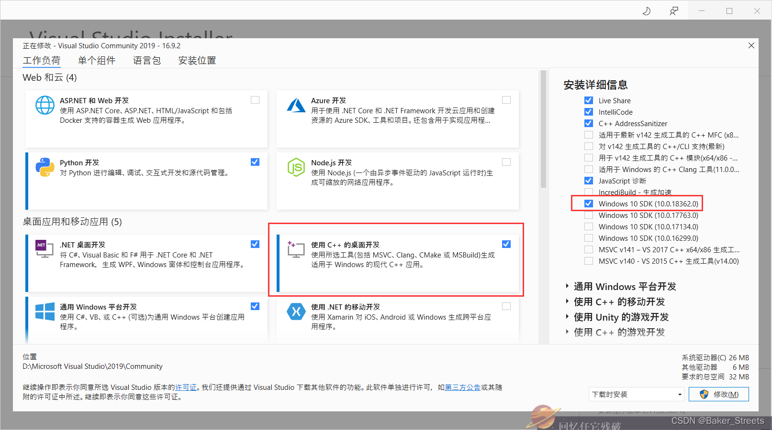Image resolution: width=772 pixels, height=430 pixels.
Task: Click the C++ desktop development monitor icon
Action: (296, 249)
